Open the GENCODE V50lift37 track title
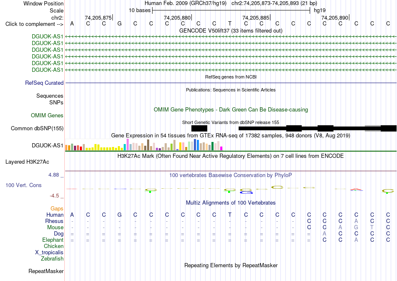Screen dimensions: 397x281 coord(231,30)
